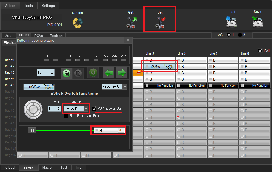
Task: Click the Line 8 column header
Action: pyautogui.click(x=245, y=53)
